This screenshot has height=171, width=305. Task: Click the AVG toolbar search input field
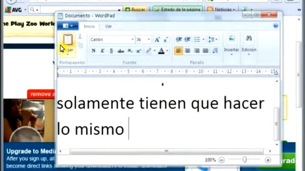tap(80, 9)
